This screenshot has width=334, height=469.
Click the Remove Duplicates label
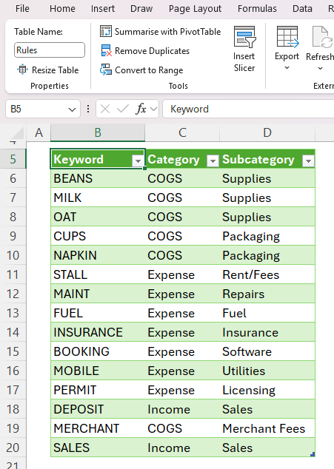(x=152, y=51)
